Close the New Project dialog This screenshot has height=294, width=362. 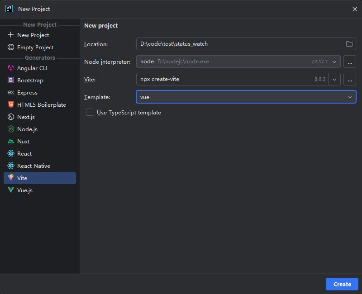pyautogui.click(x=355, y=9)
